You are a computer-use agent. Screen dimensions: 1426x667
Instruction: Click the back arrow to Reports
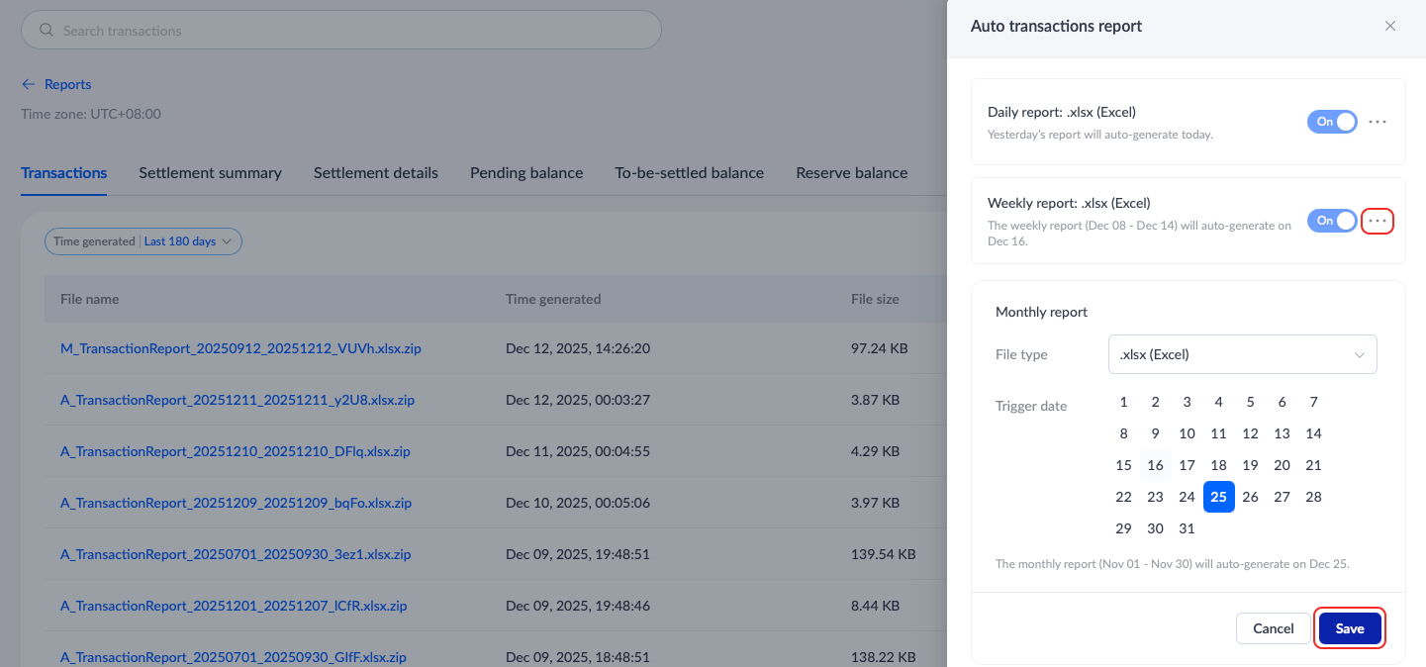tap(28, 85)
